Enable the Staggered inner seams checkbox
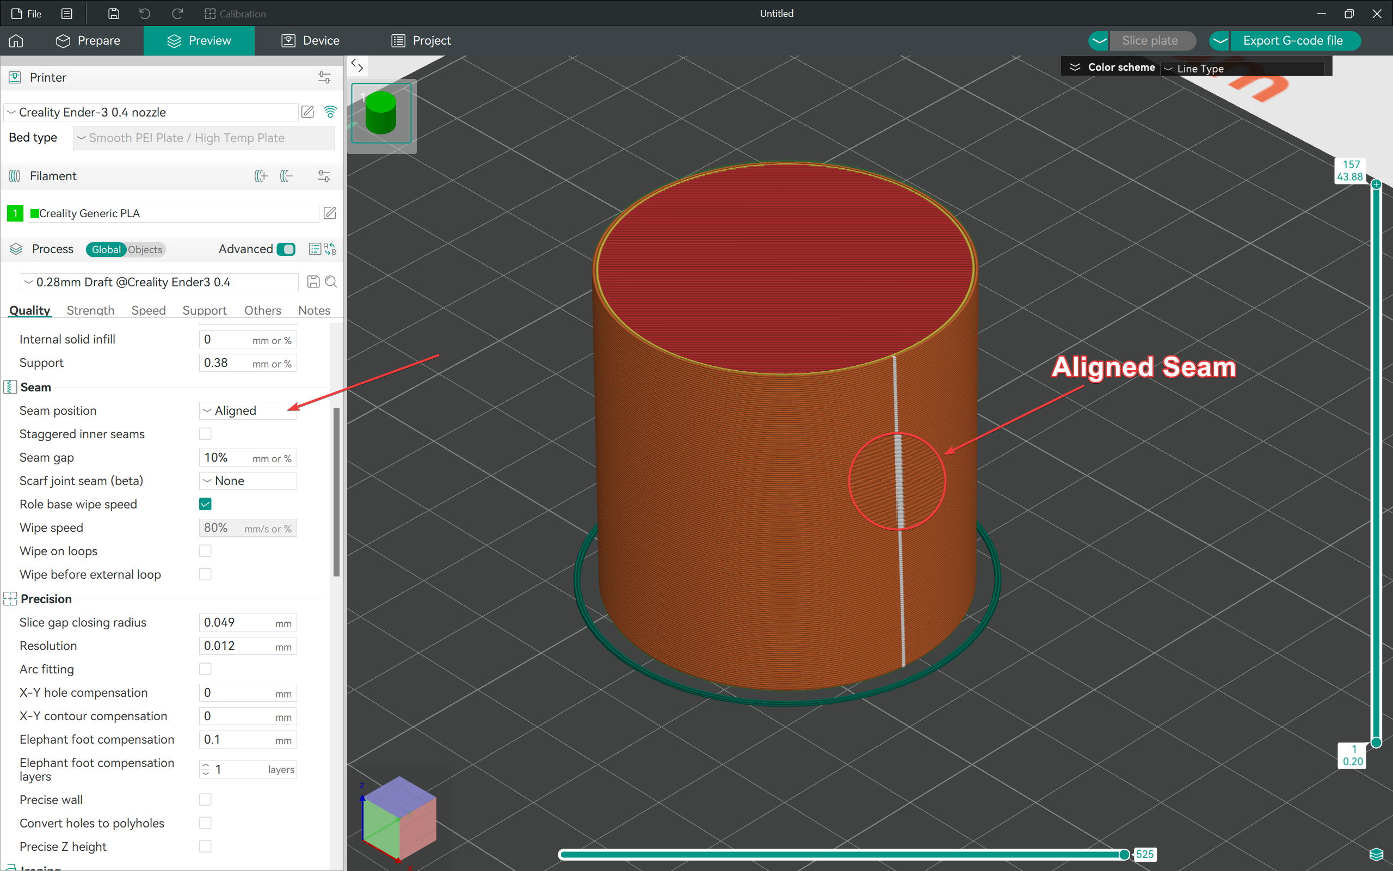 point(207,433)
